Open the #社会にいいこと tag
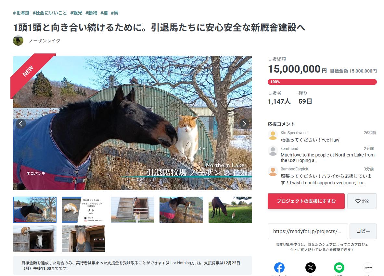The height and width of the screenshot is (276, 384). [x=50, y=13]
